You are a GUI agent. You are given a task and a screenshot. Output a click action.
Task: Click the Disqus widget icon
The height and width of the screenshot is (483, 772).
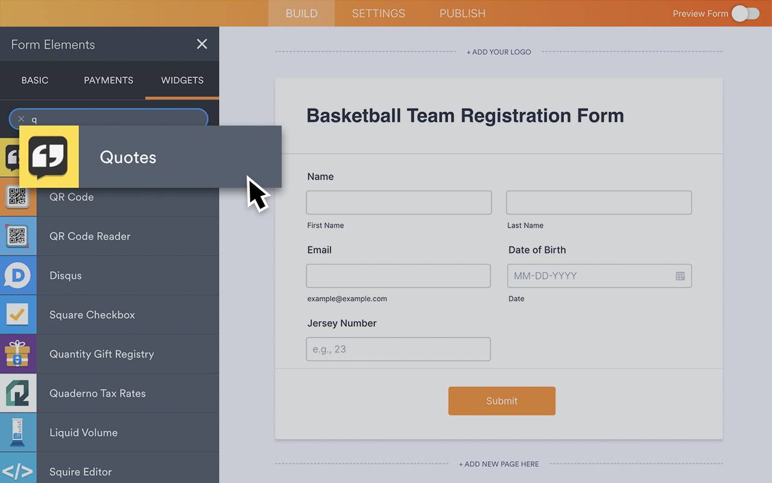point(18,275)
